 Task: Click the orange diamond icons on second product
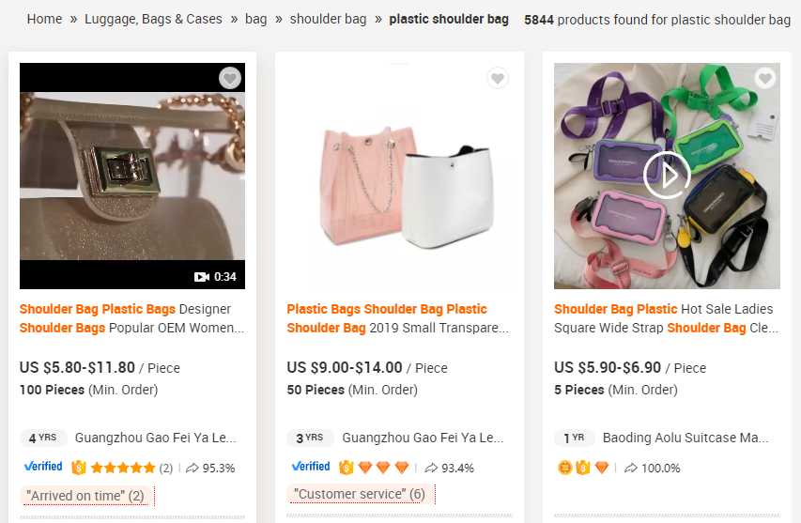coord(383,468)
